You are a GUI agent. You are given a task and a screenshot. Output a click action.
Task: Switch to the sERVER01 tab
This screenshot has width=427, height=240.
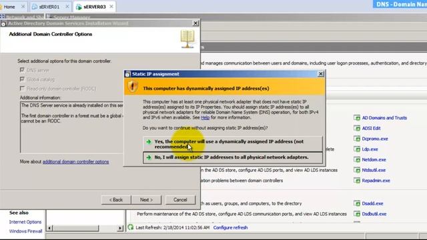[x=49, y=7]
